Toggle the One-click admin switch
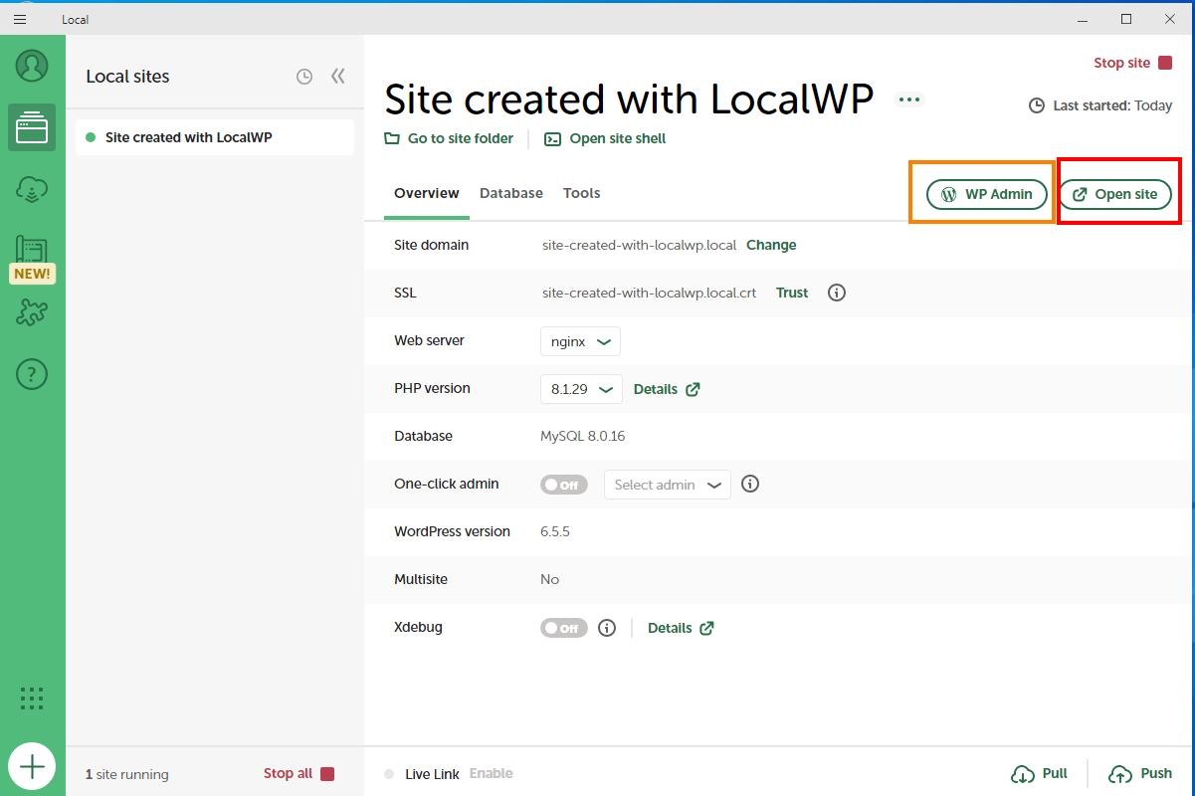 (x=564, y=485)
